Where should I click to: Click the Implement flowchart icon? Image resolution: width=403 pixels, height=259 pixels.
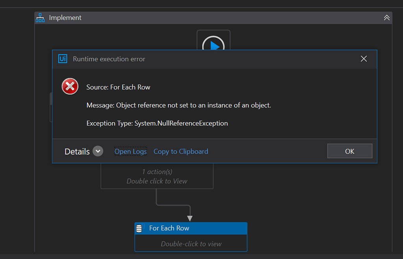pyautogui.click(x=40, y=18)
